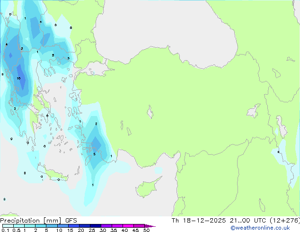Click the 'GFS' model label
The image size is (300, 232).
[x=71, y=221]
